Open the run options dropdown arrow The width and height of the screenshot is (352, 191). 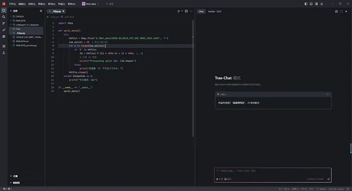182,11
